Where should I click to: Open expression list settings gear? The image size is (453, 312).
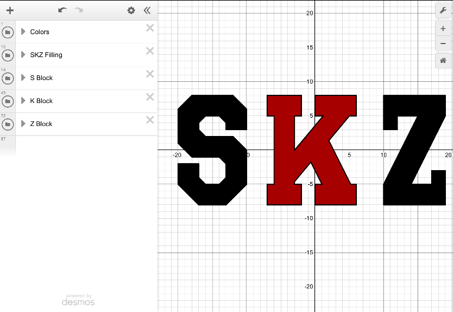coord(131,11)
